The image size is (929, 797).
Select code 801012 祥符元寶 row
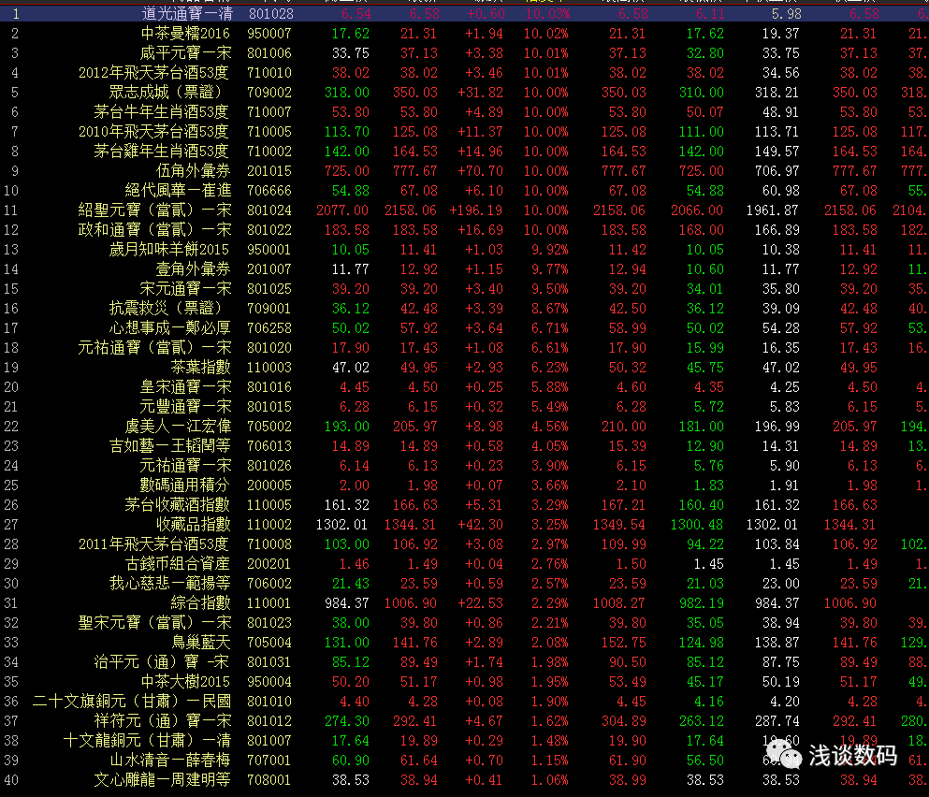269,721
